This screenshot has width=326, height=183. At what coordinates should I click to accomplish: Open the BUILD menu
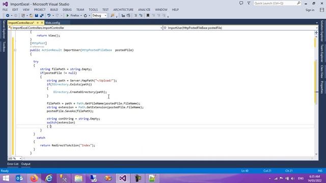[x=54, y=10]
